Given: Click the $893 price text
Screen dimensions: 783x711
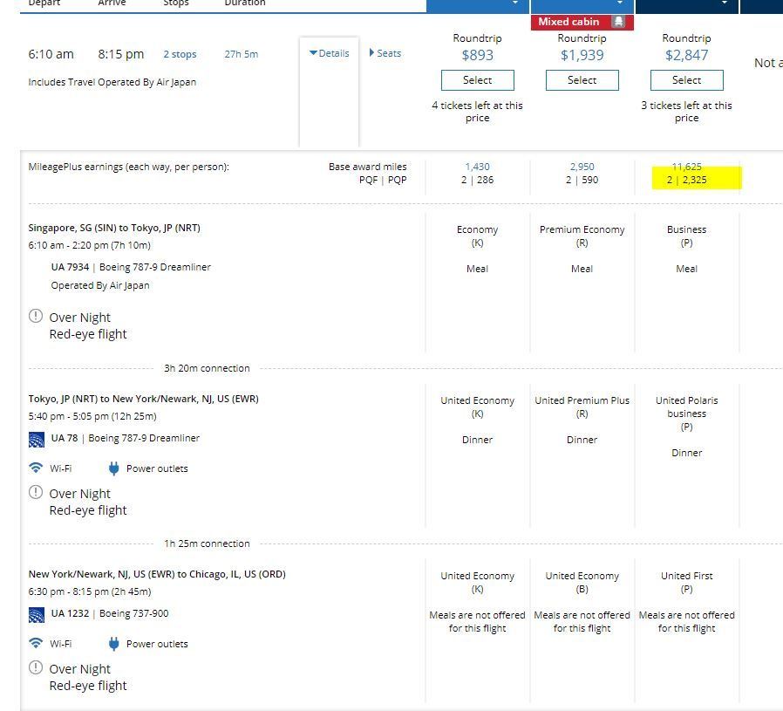Looking at the screenshot, I should [478, 55].
